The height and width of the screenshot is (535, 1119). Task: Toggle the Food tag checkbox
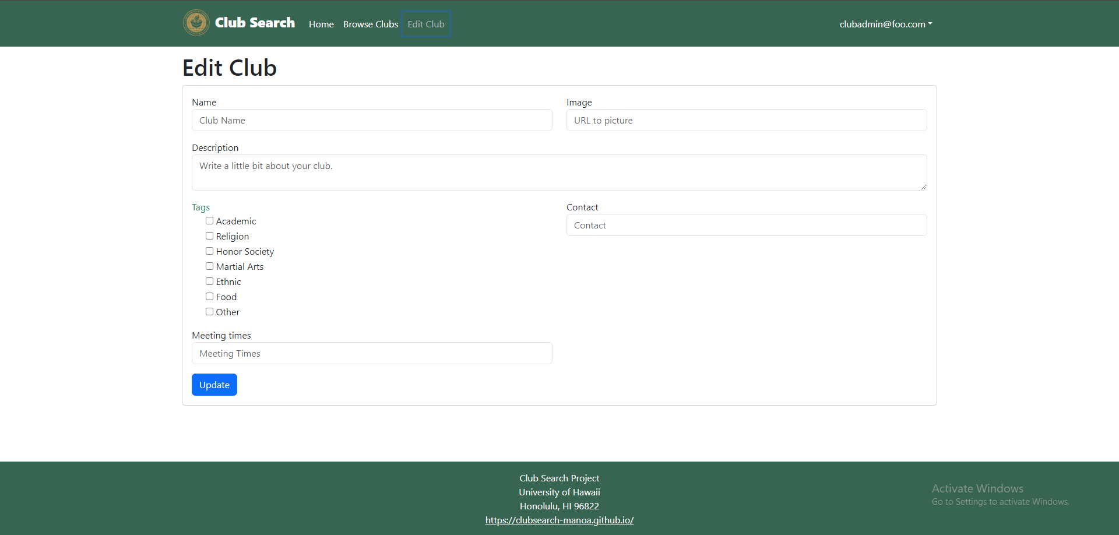tap(209, 297)
